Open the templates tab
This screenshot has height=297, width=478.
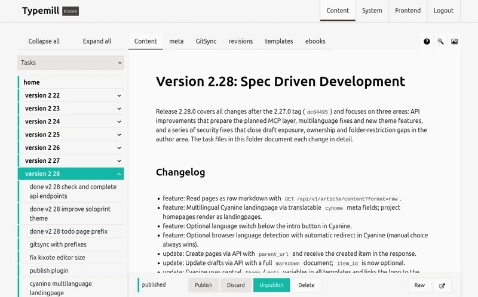279,41
